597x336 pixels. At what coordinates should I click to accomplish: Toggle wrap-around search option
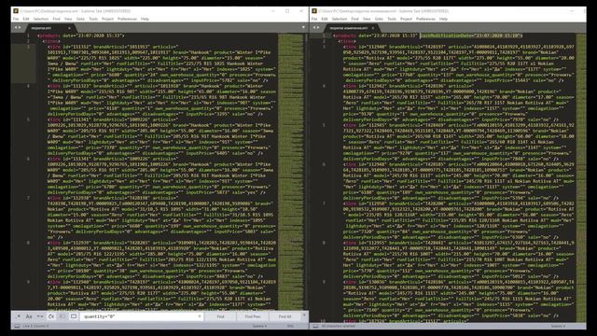51,316
